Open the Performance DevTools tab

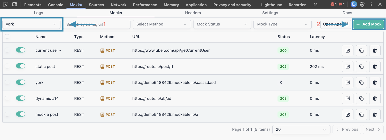[145, 5]
